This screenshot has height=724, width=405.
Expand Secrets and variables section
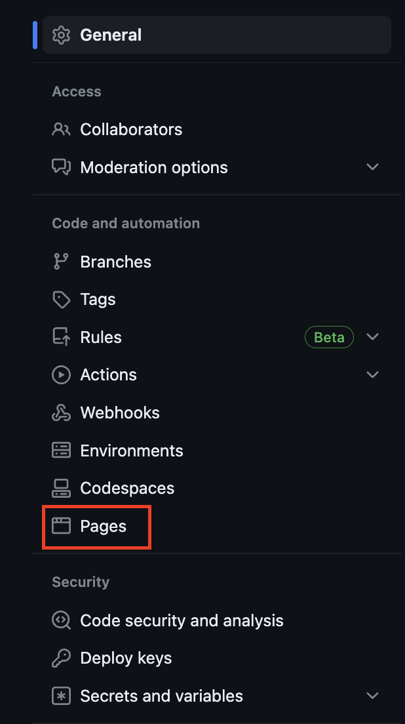click(x=373, y=695)
